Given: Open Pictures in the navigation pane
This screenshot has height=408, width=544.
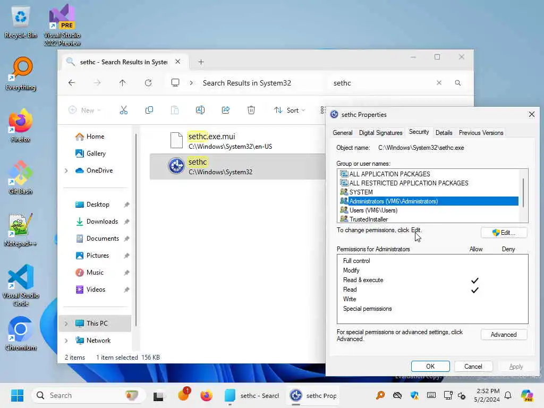Looking at the screenshot, I should click(98, 256).
